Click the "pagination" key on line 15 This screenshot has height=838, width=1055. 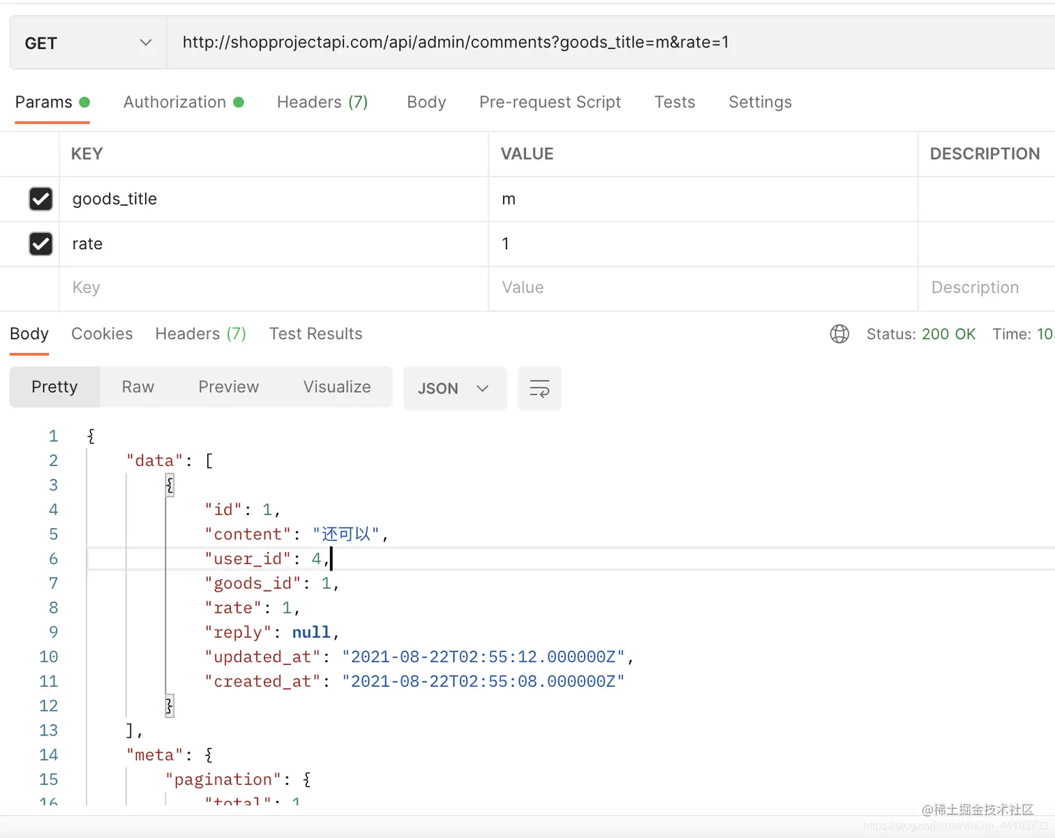pyautogui.click(x=223, y=779)
